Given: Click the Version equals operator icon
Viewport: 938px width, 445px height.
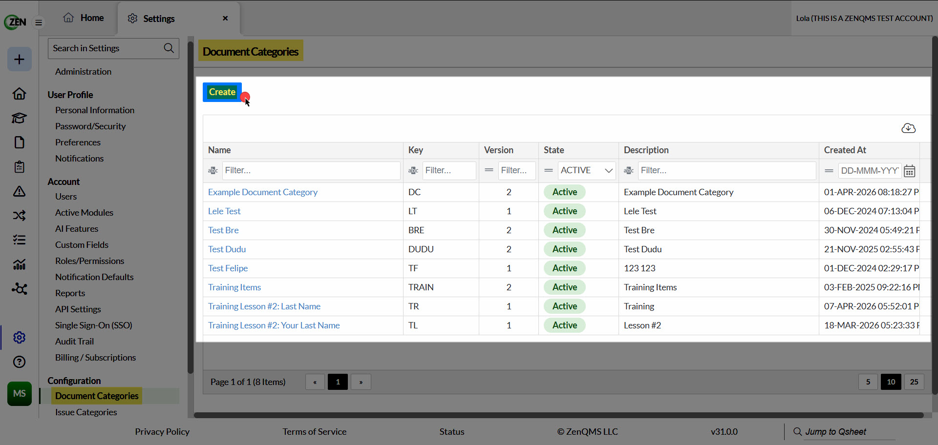Looking at the screenshot, I should tap(489, 170).
